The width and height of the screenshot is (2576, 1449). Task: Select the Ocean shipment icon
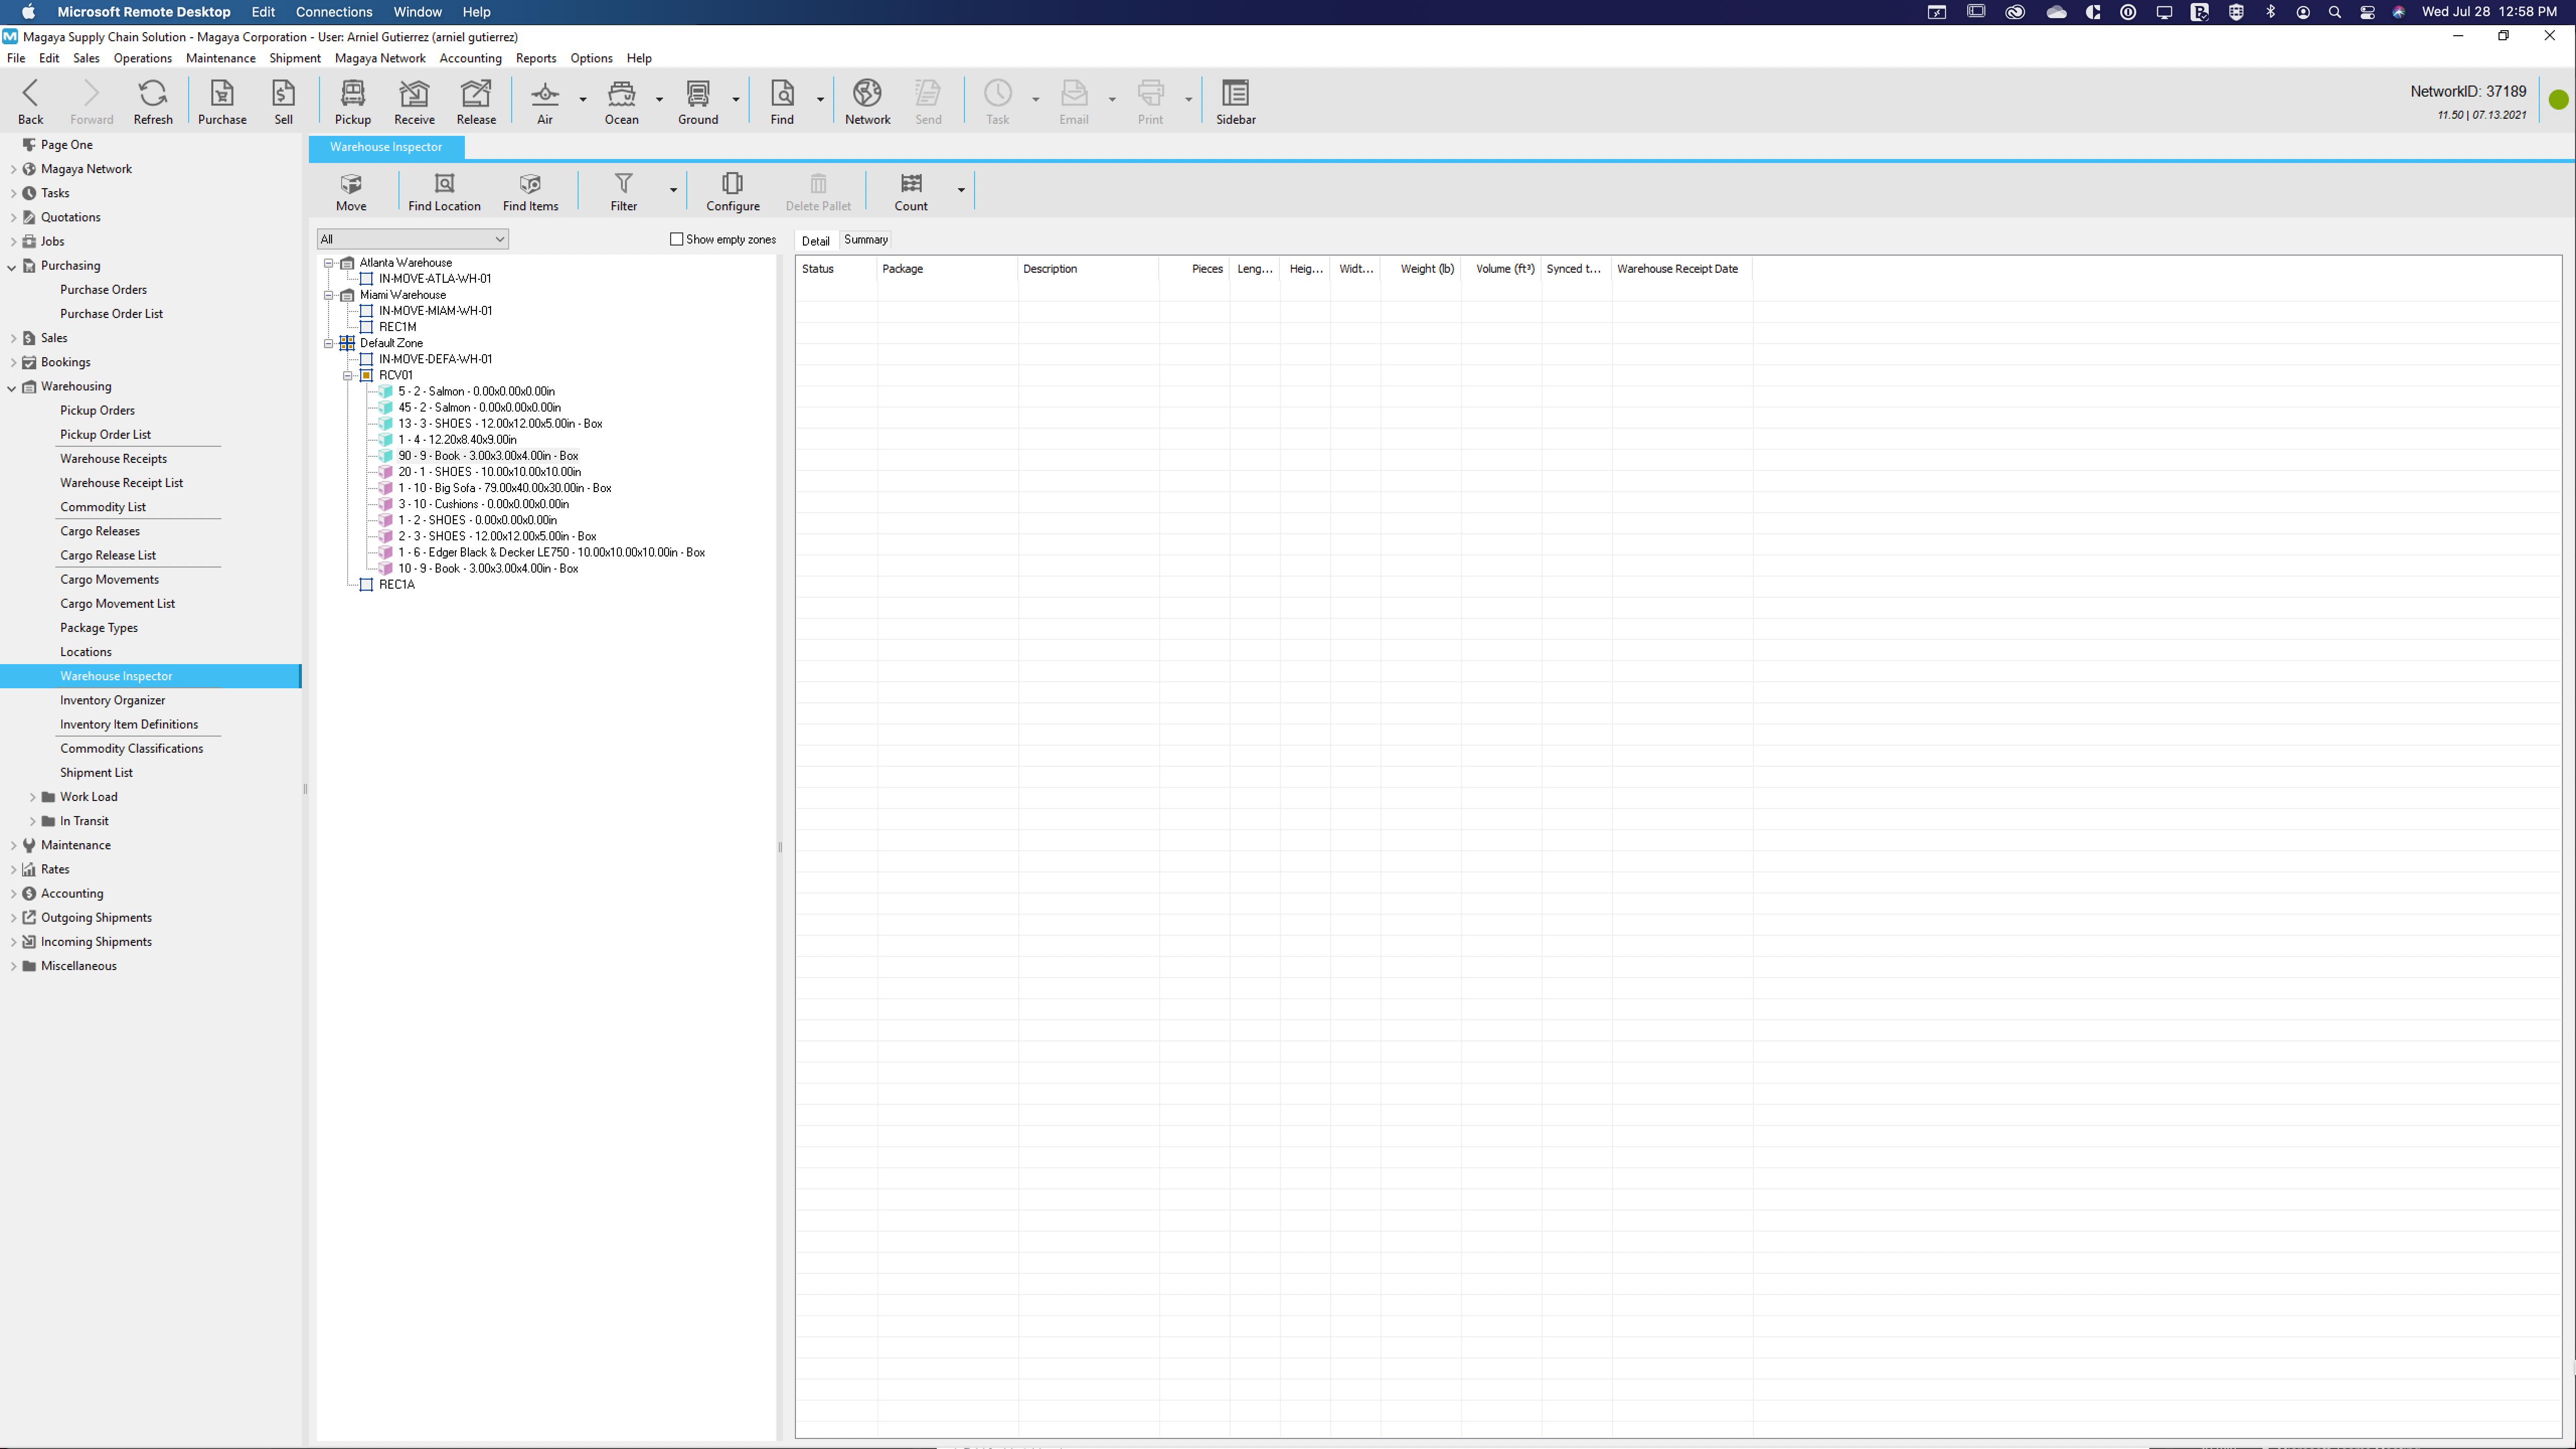pos(621,102)
